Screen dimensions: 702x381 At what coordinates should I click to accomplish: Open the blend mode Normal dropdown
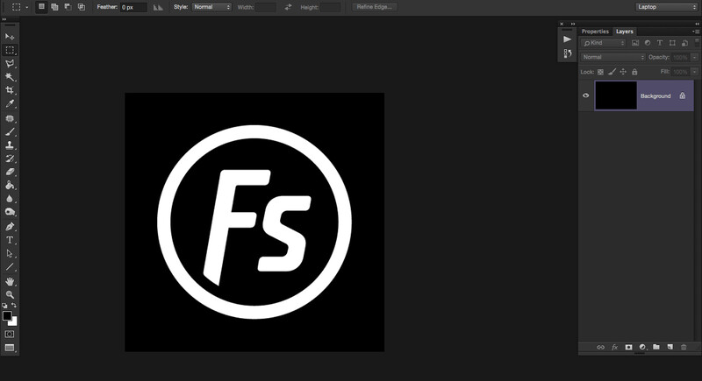click(x=612, y=57)
